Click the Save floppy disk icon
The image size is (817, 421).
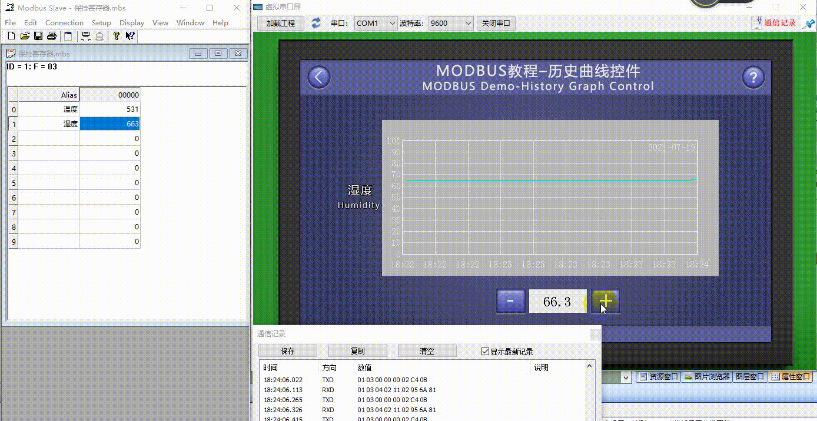[x=38, y=36]
